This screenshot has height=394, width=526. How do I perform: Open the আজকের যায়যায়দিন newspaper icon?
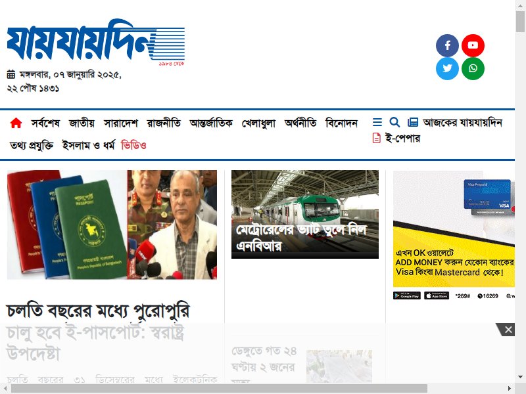tap(413, 122)
